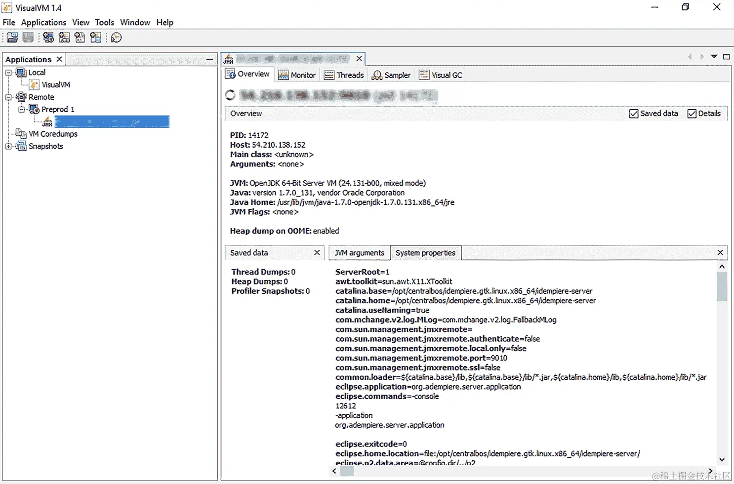Click the scroll up arrow in properties
Screen dimensions: 734x484
(x=722, y=267)
